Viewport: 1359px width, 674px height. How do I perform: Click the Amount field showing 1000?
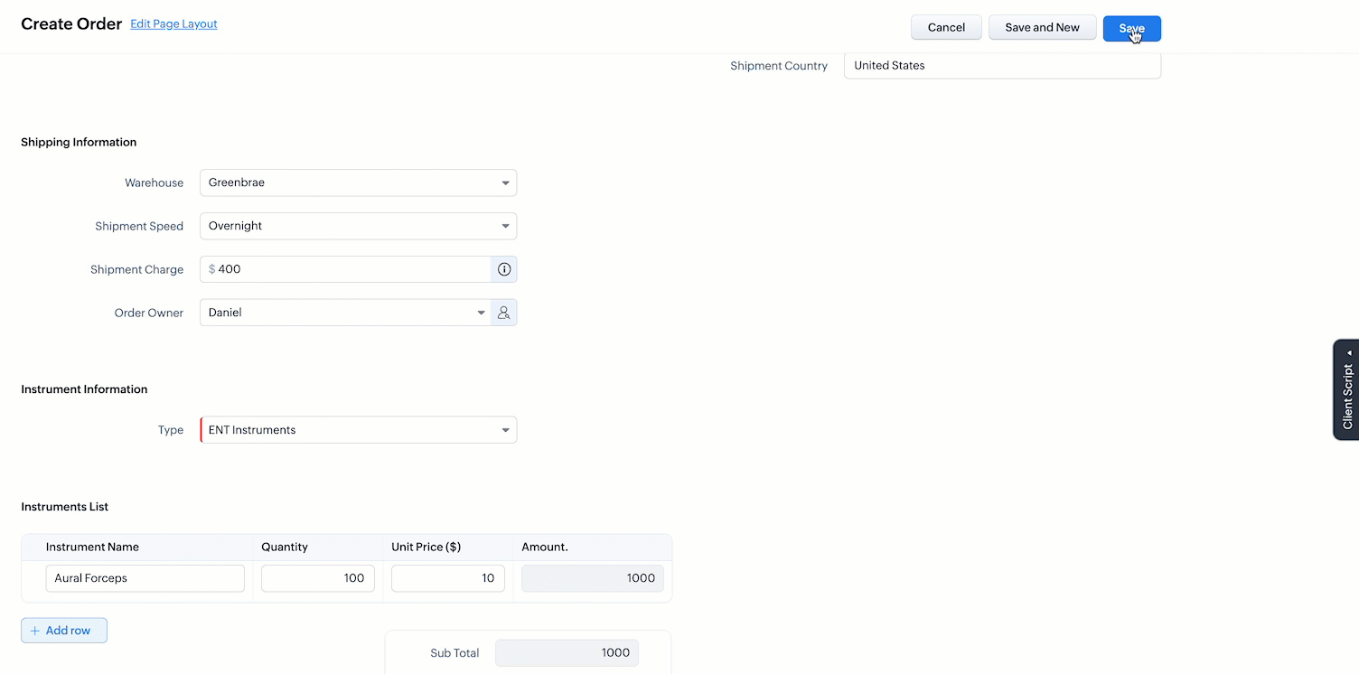coord(593,578)
